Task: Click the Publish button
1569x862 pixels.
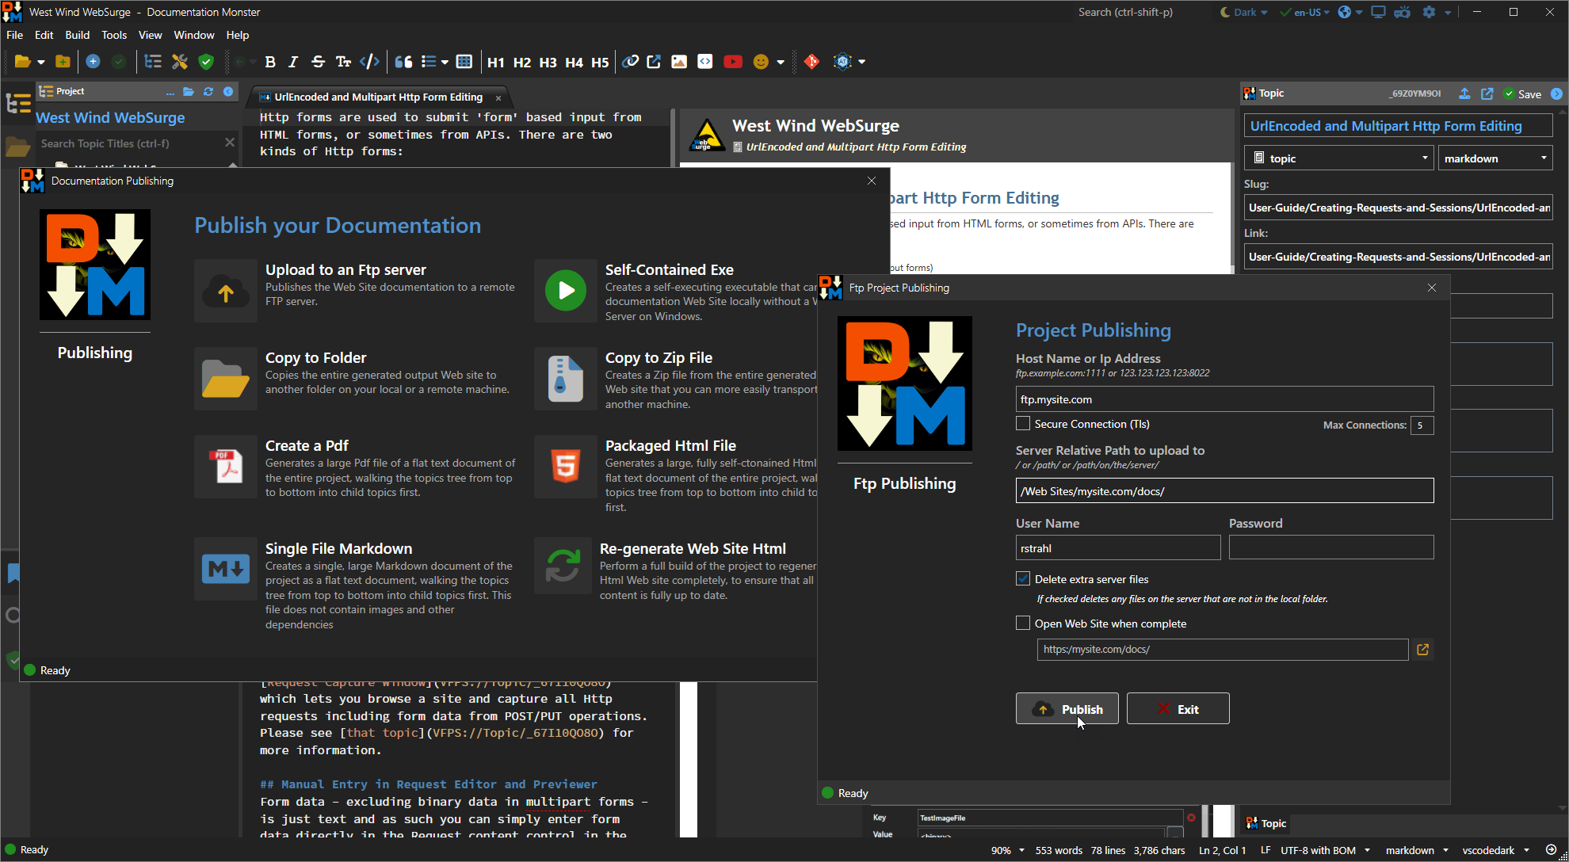Action: (x=1067, y=709)
